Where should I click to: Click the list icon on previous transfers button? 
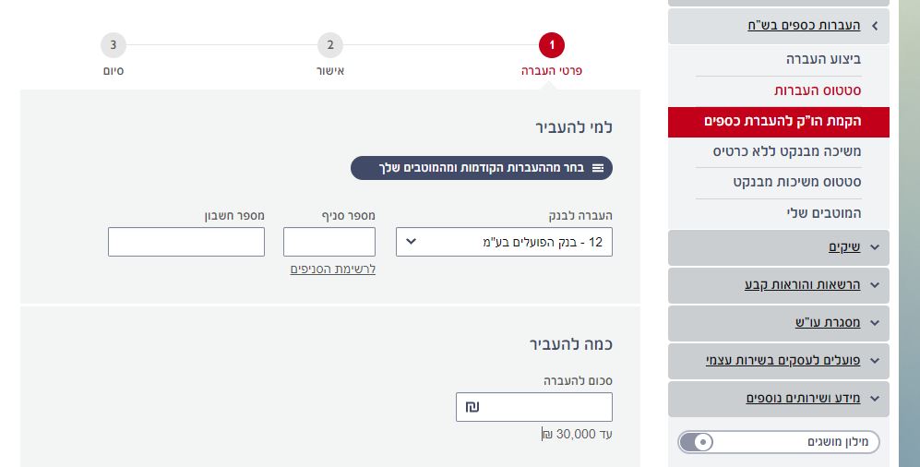[598, 168]
